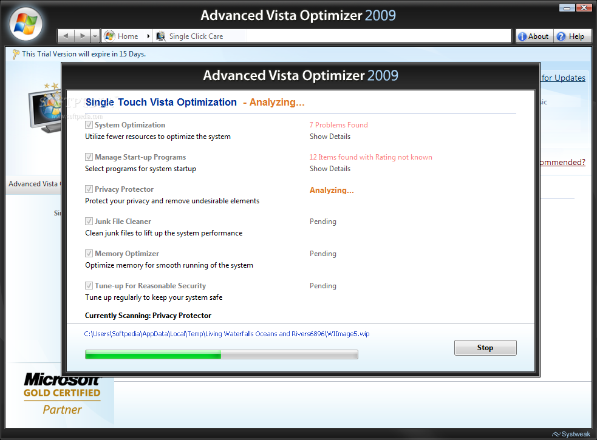Click 'Protect your privacy' description text

pos(172,201)
